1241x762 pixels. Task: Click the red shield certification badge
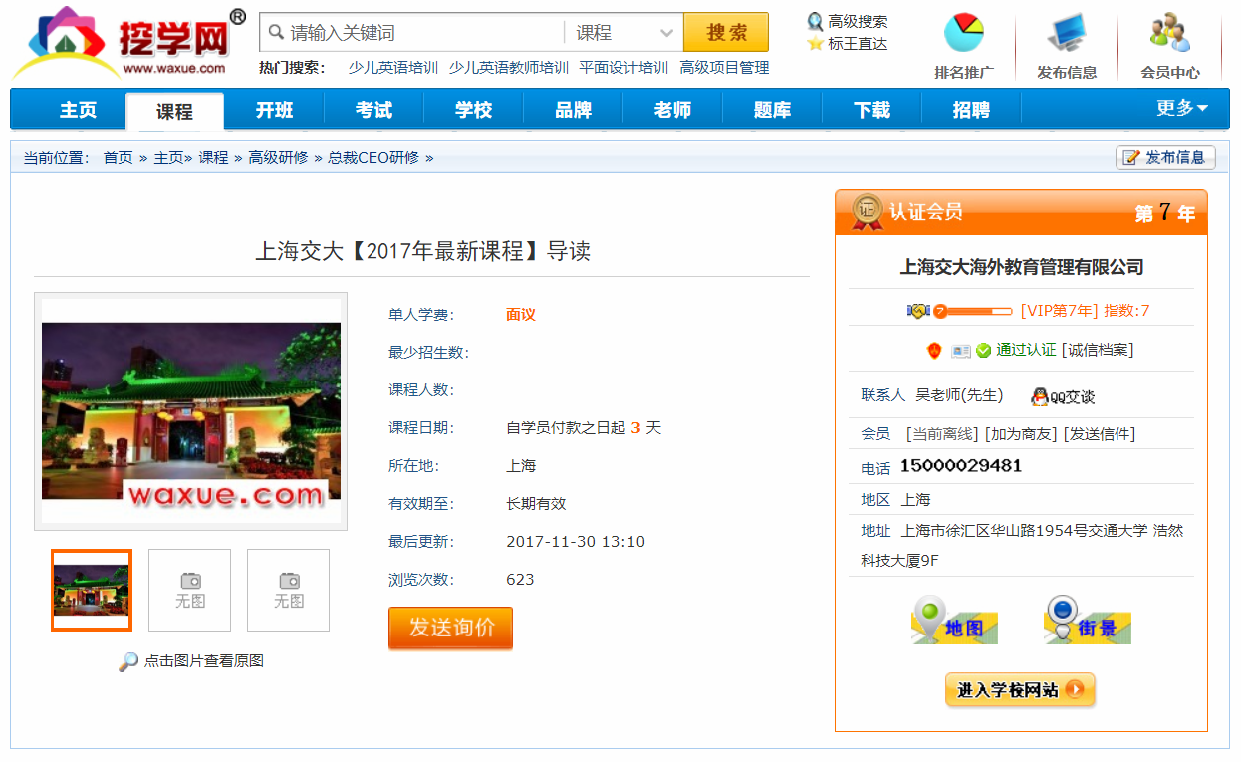[x=933, y=350]
